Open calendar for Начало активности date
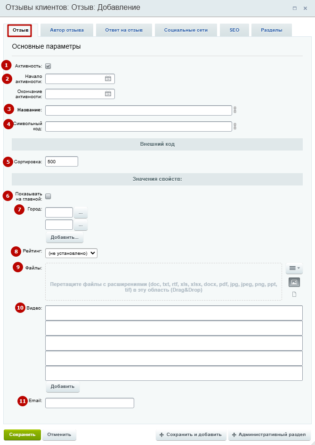 click(x=108, y=79)
